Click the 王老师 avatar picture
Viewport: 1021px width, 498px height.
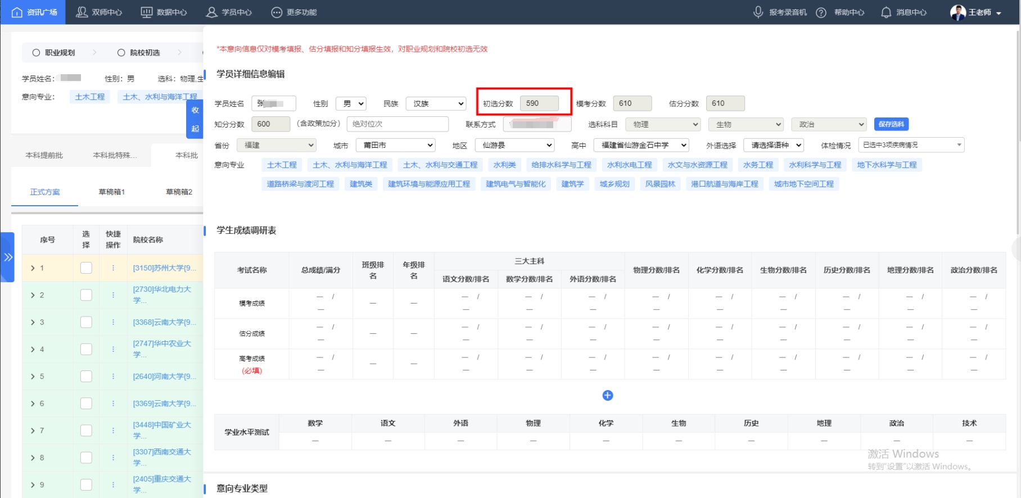tap(958, 12)
